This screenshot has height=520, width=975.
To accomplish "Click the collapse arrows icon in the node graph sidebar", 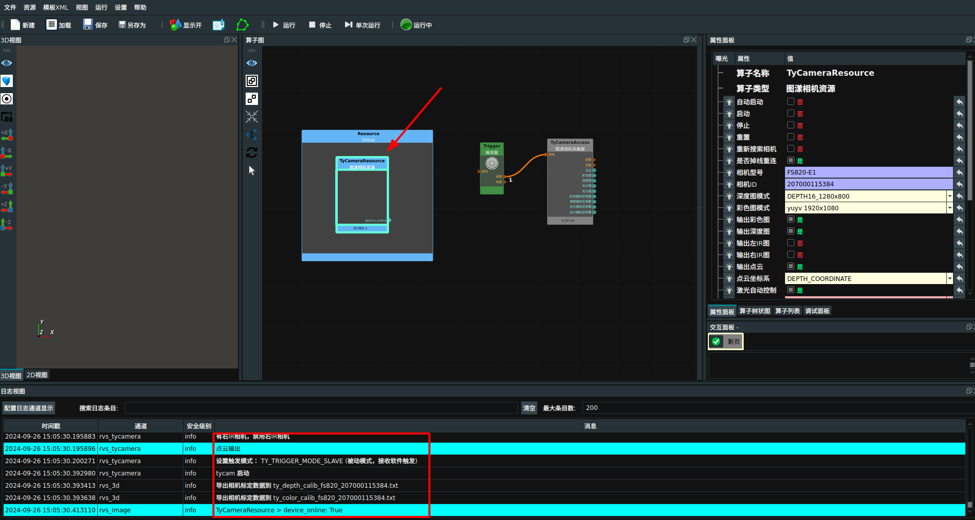I will [x=252, y=117].
